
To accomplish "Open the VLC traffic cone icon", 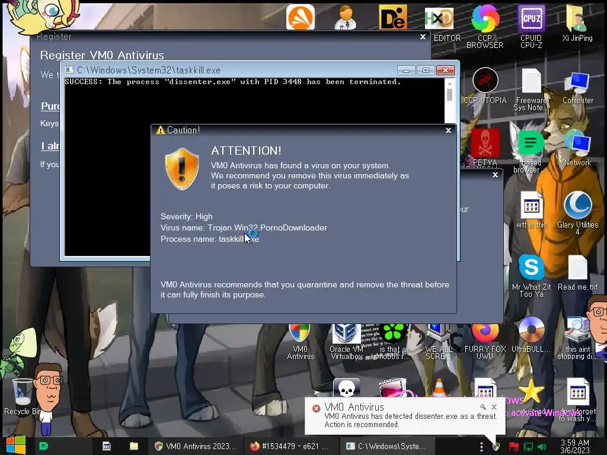I will pyautogui.click(x=439, y=387).
